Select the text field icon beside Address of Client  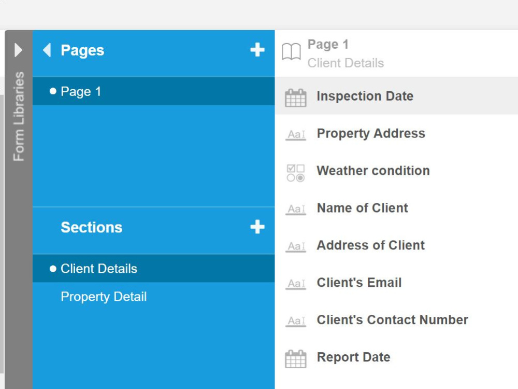coord(295,246)
